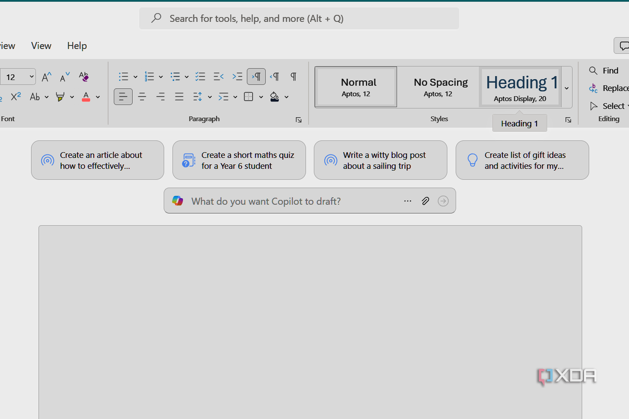Increase font size with the grow button
The image size is (629, 419).
[x=47, y=77]
